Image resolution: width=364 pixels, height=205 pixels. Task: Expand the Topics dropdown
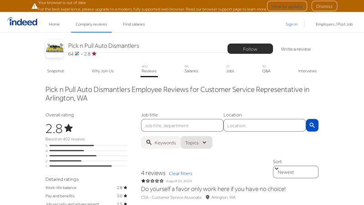[x=196, y=143]
